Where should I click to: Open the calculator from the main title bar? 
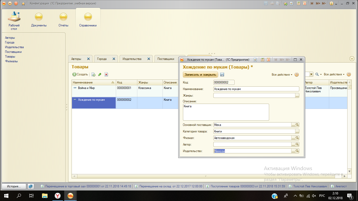299,4
